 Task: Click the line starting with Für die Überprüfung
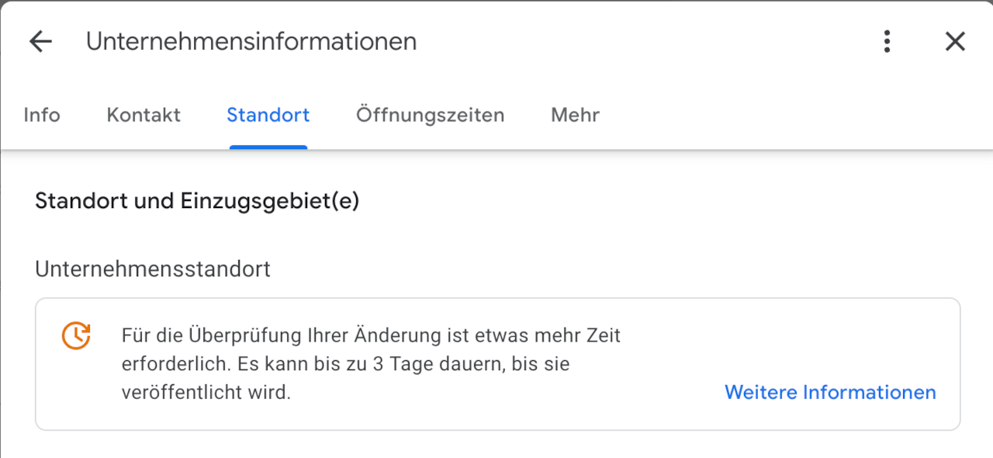pyautogui.click(x=371, y=336)
